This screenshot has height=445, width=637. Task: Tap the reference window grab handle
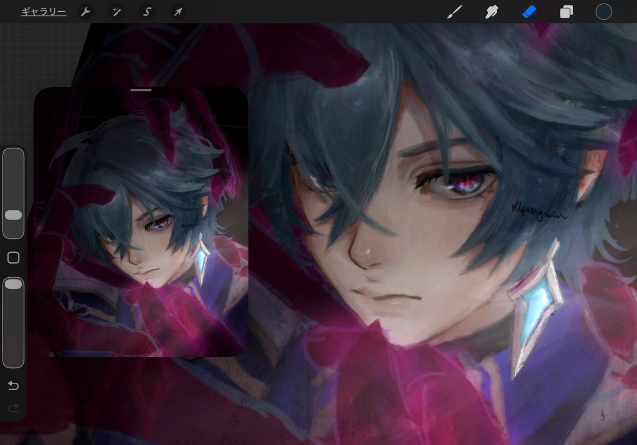141,90
